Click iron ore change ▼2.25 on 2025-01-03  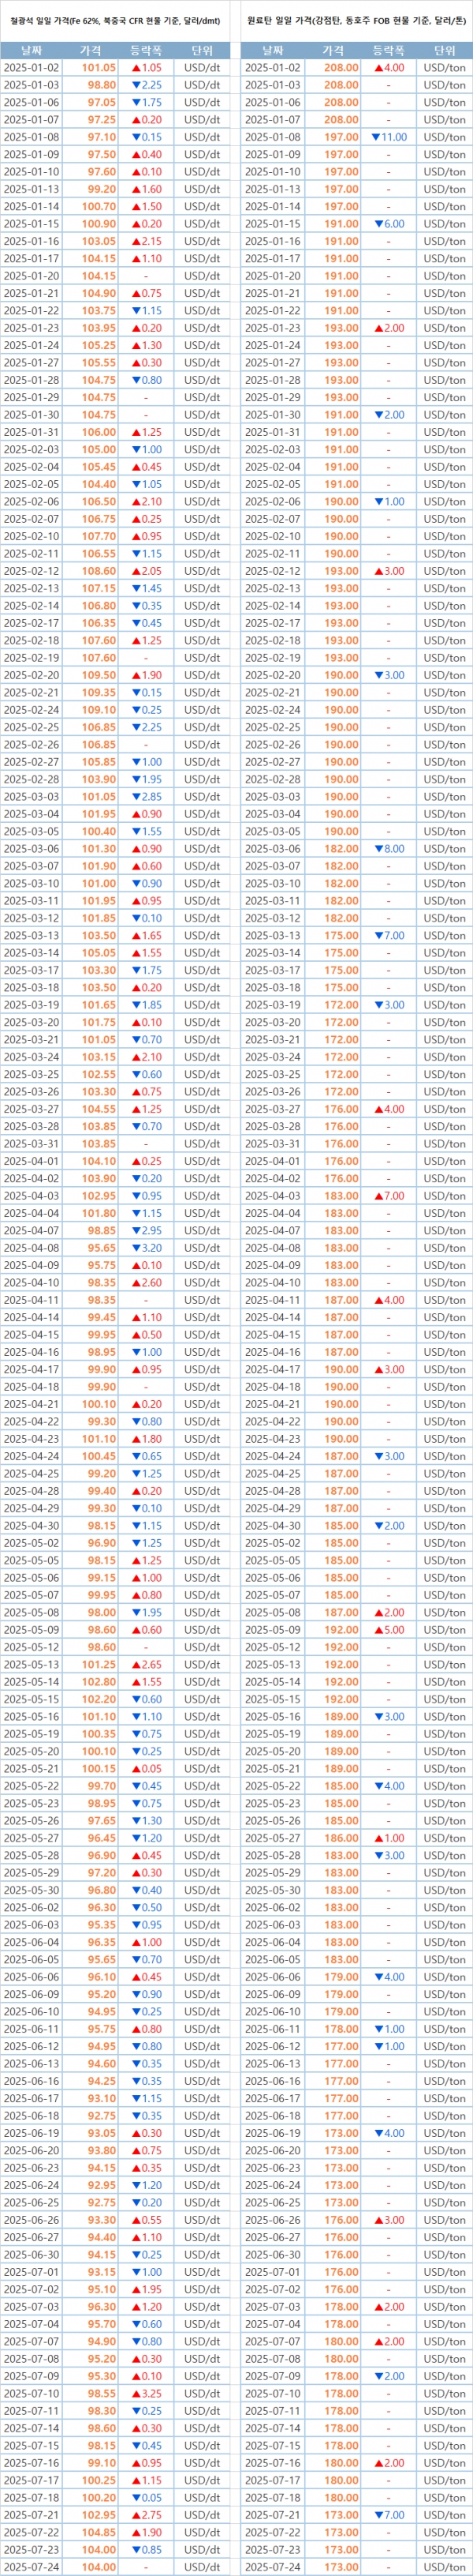coord(147,85)
